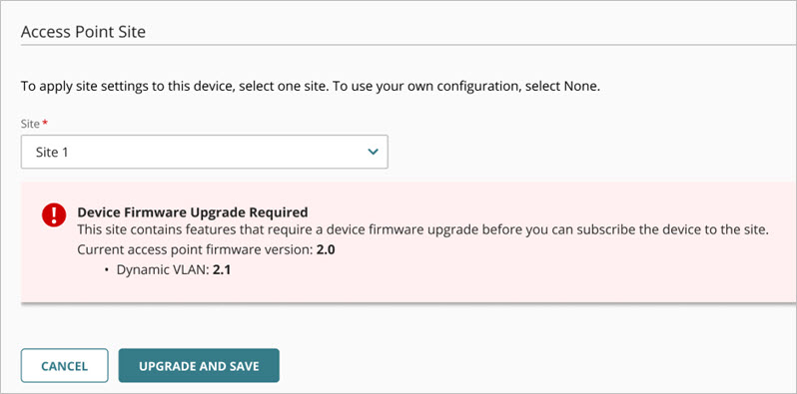
Task: Click the chevron arrow in Site dropdown
Action: [374, 152]
